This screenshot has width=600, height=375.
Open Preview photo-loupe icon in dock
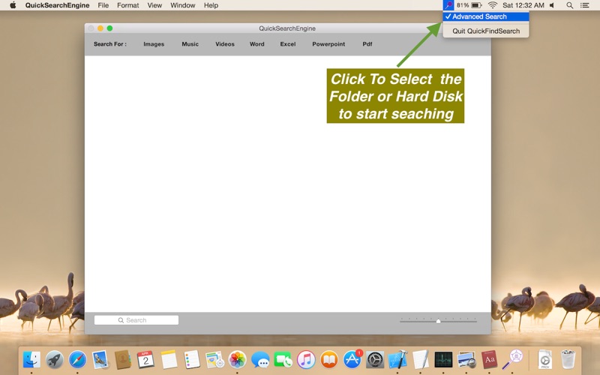(466, 360)
